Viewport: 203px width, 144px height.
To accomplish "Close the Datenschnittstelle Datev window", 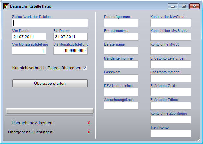I will point(194,6).
